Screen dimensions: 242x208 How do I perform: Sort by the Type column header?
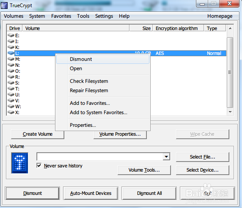point(215,28)
